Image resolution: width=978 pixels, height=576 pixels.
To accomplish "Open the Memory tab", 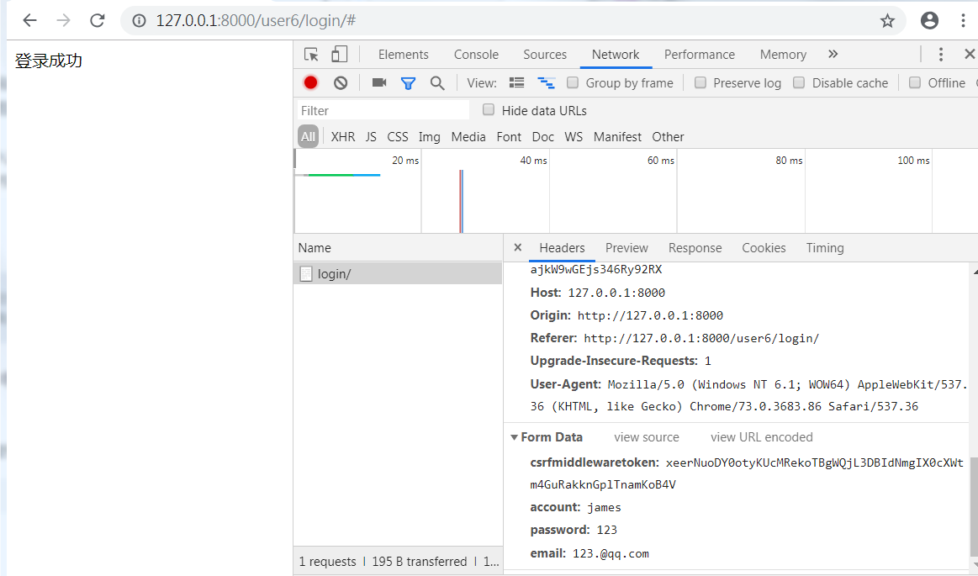I will tap(783, 54).
